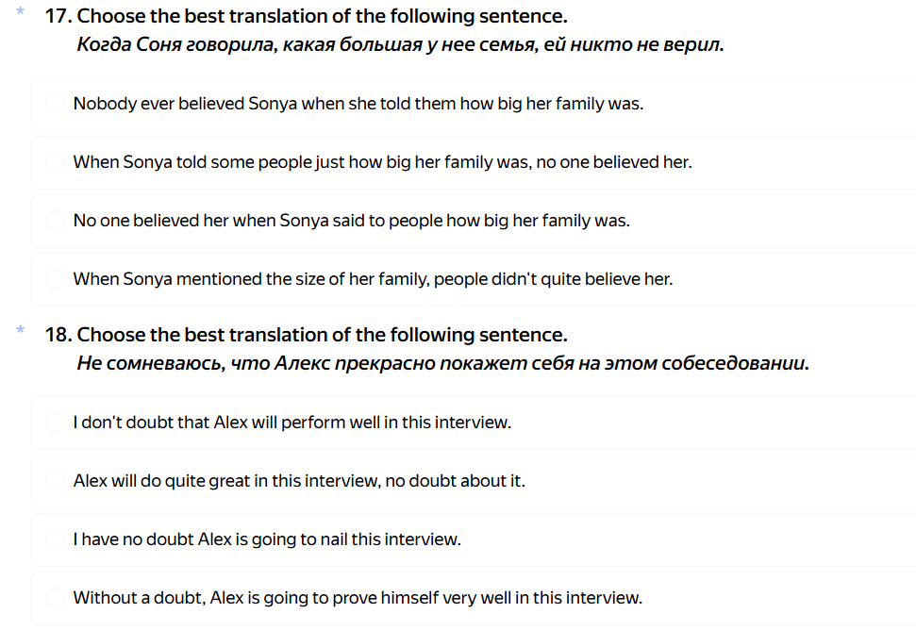The width and height of the screenshot is (916, 630).
Task: Select "I have no doubt Alex is going to nail"
Action: [55, 539]
